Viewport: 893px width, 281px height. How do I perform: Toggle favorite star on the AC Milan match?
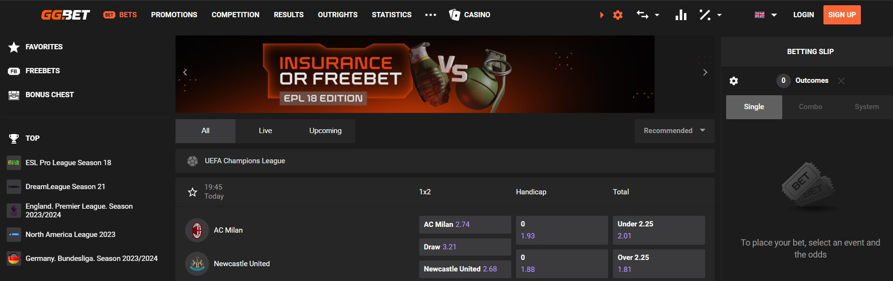click(x=192, y=191)
